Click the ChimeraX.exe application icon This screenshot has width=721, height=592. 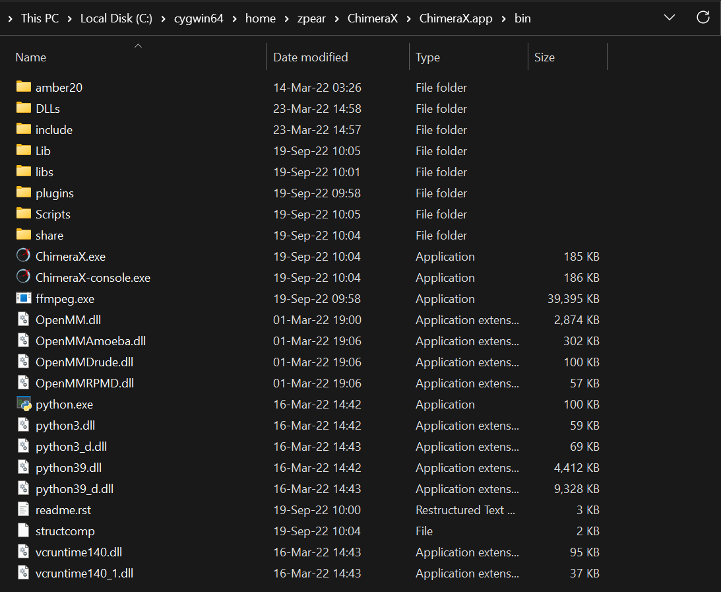(x=24, y=256)
